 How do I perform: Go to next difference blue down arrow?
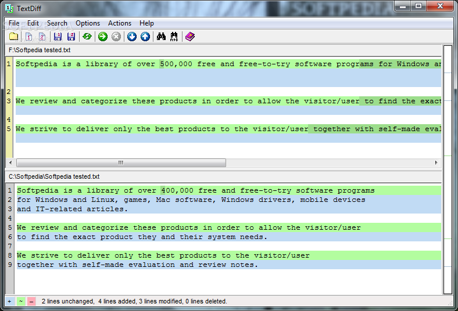point(132,37)
